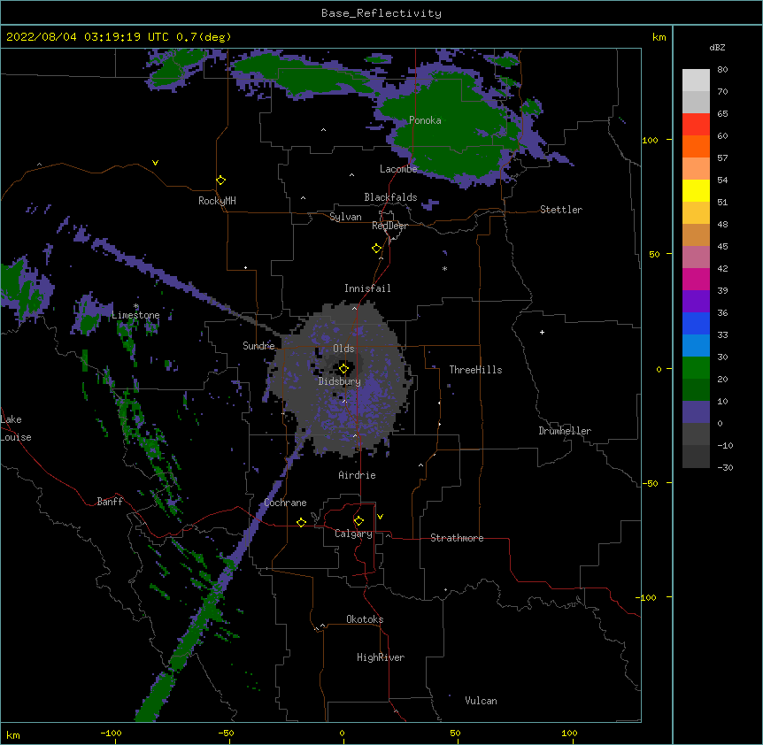Viewport: 763px width, 745px height.
Task: Select the slate blue 10-0 dBZ legend swatch
Action: point(696,412)
